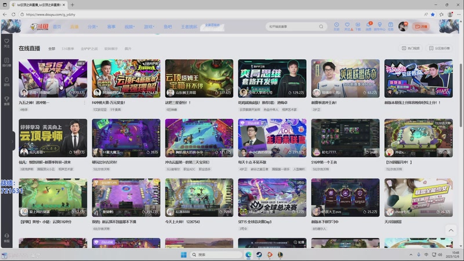Viewport: 464px width, 261px height.
Task: Click the back-to-top arrow button
Action: click(451, 230)
